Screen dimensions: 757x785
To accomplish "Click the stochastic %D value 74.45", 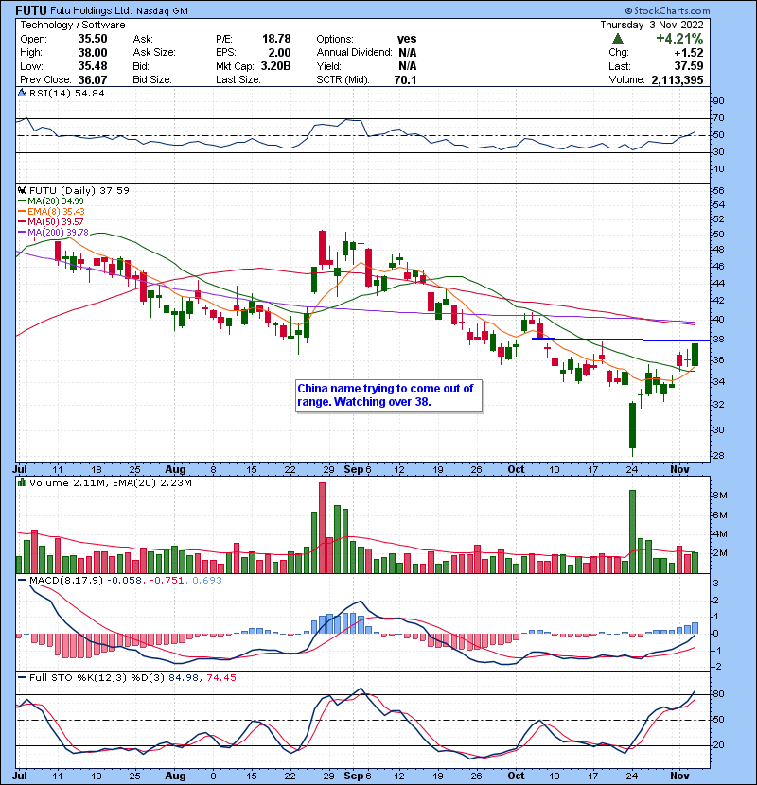I will click(x=220, y=678).
